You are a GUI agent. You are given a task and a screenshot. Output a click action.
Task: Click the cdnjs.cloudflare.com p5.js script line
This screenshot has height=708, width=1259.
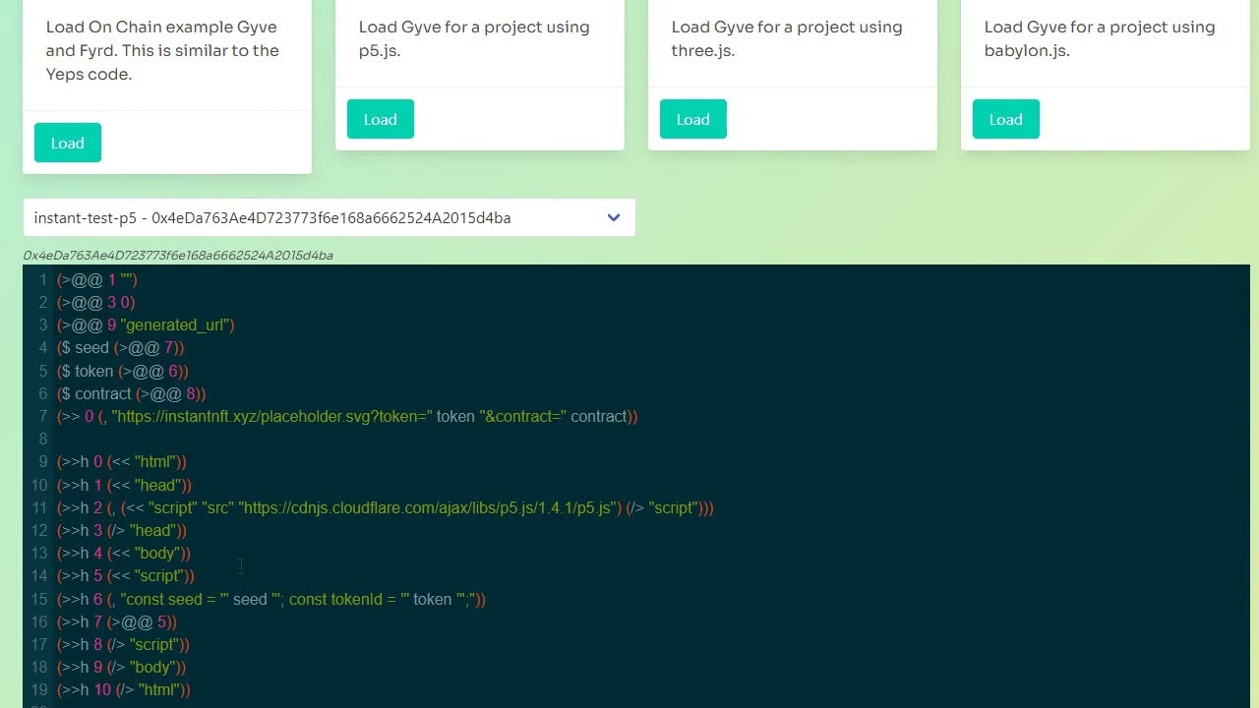coord(386,507)
